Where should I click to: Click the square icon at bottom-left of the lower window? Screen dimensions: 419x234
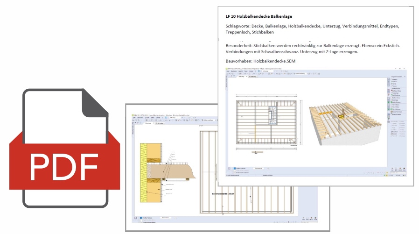point(134,219)
